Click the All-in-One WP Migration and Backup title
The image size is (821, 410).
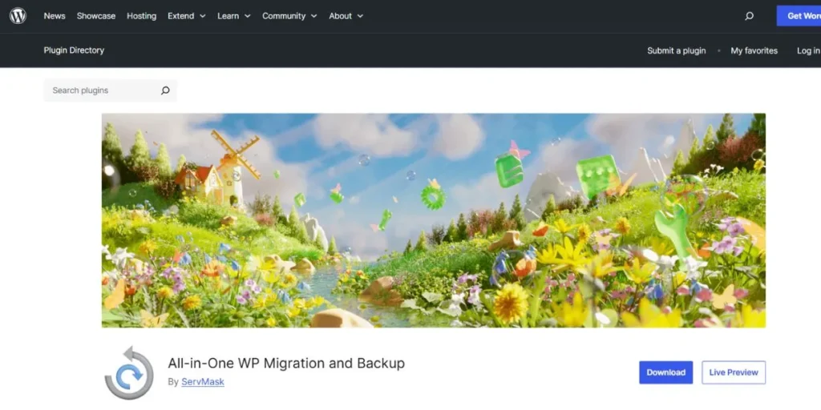(x=286, y=363)
